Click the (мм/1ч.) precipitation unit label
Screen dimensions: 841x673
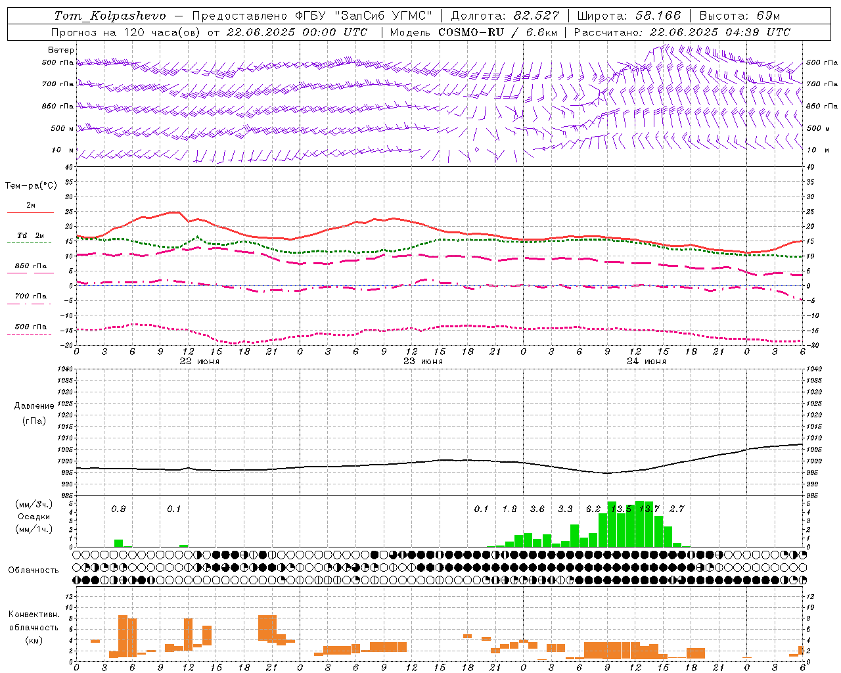(33, 529)
